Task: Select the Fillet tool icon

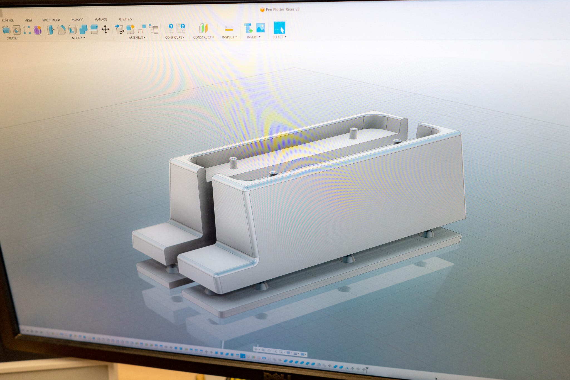Action: (x=62, y=30)
